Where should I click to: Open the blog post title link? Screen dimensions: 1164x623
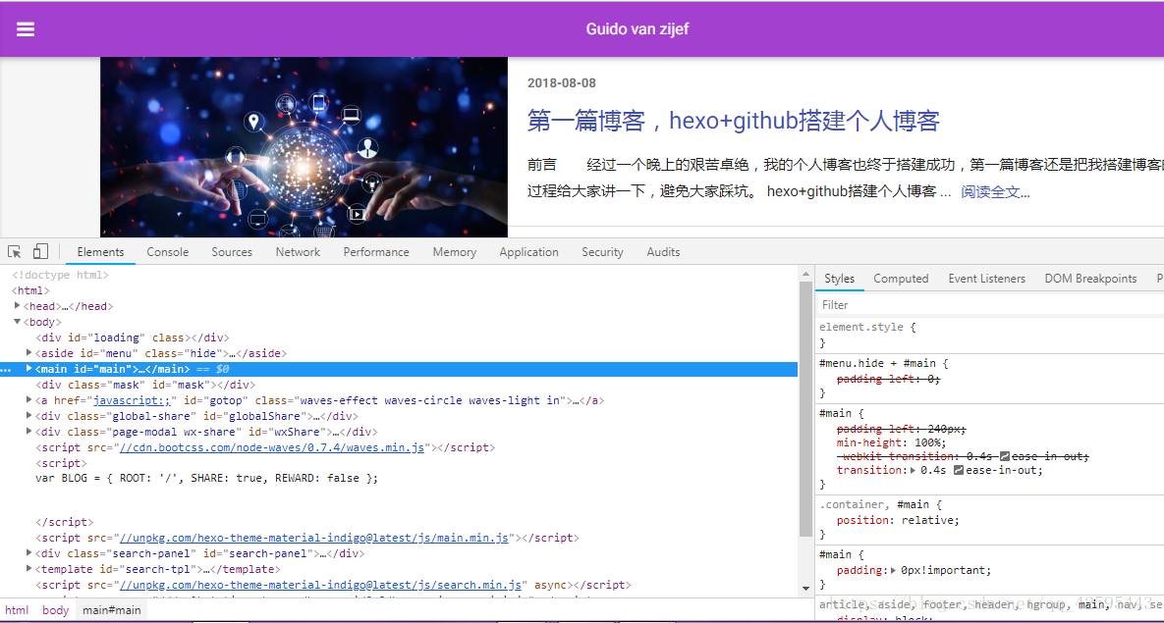[x=734, y=120]
